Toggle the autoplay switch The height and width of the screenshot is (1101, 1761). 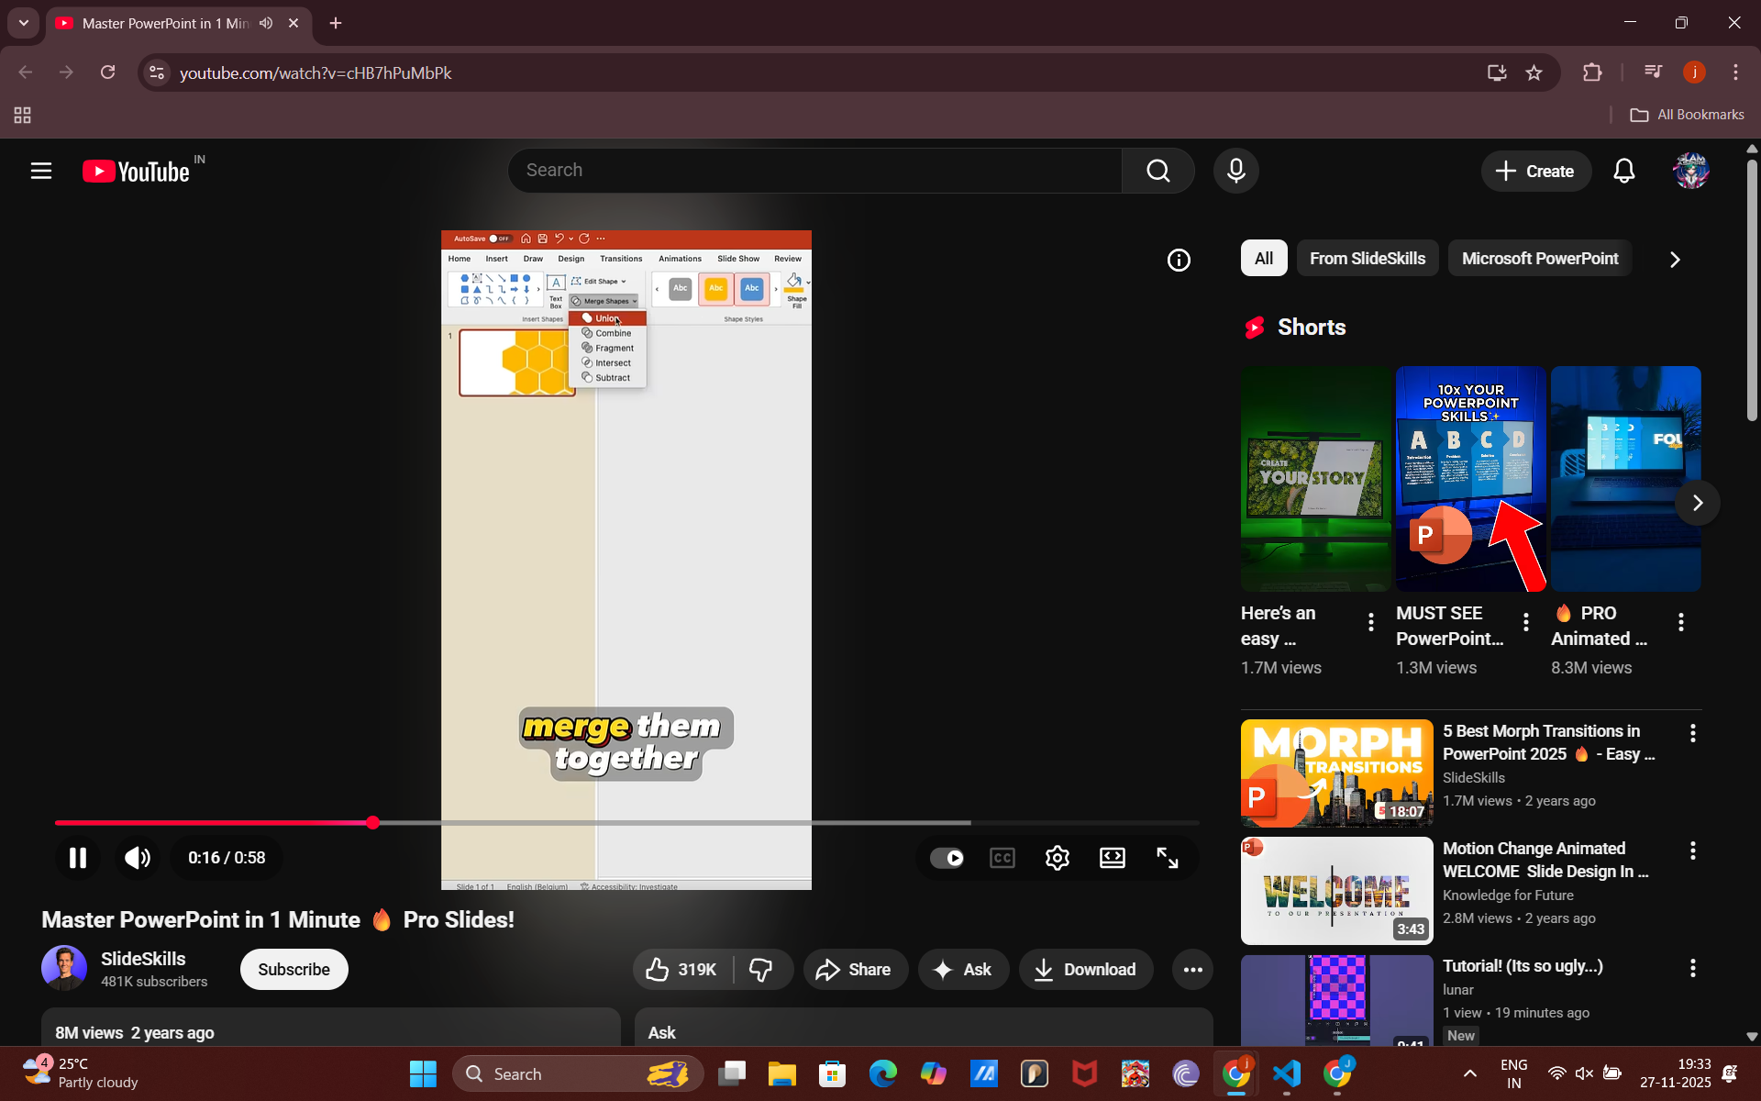(947, 858)
